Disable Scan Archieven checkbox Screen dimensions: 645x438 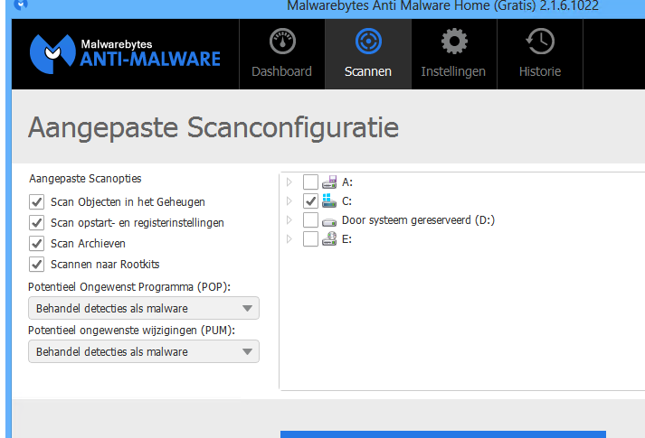click(x=37, y=244)
